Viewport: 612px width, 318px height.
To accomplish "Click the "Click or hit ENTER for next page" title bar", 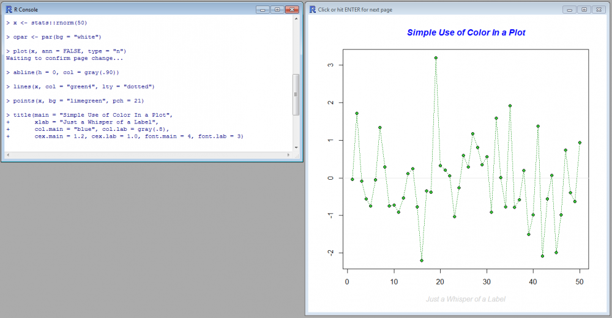I will coord(428,10).
